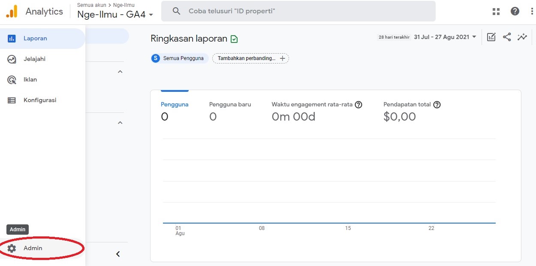Click the Analytics product name
The width and height of the screenshot is (536, 266).
pyautogui.click(x=44, y=12)
